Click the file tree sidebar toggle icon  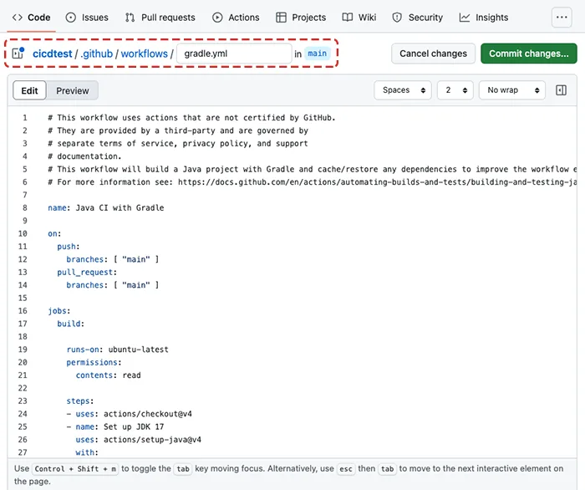[x=18, y=54]
